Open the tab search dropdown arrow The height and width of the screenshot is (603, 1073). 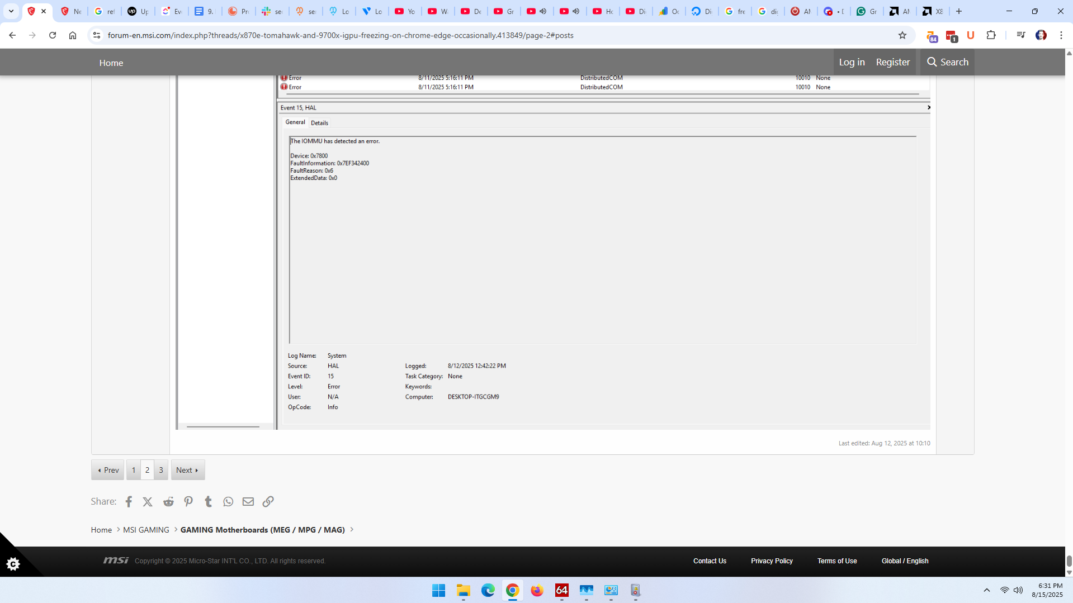pyautogui.click(x=11, y=11)
